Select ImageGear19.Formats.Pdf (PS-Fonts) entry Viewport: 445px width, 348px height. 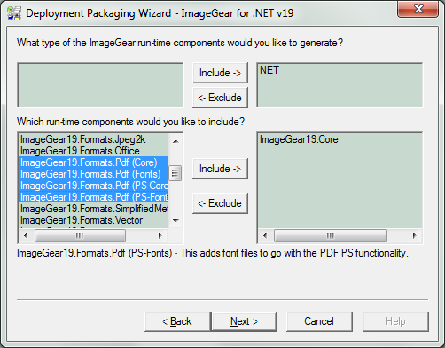(93, 197)
